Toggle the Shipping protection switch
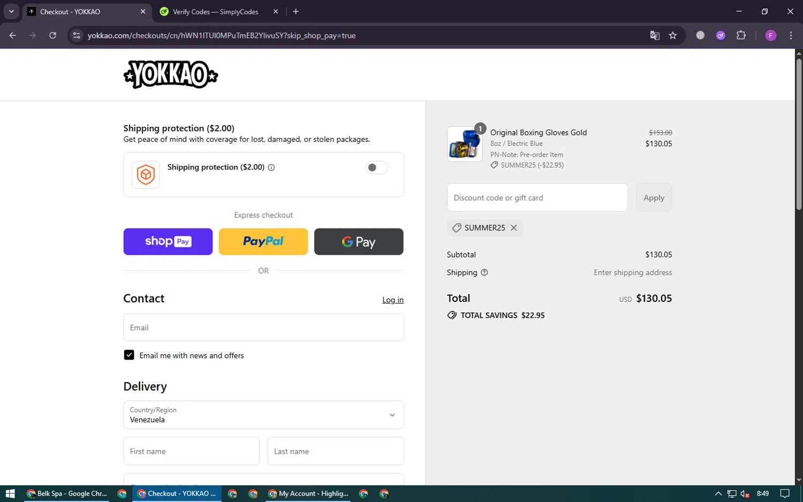Image resolution: width=803 pixels, height=502 pixels. pyautogui.click(x=376, y=168)
